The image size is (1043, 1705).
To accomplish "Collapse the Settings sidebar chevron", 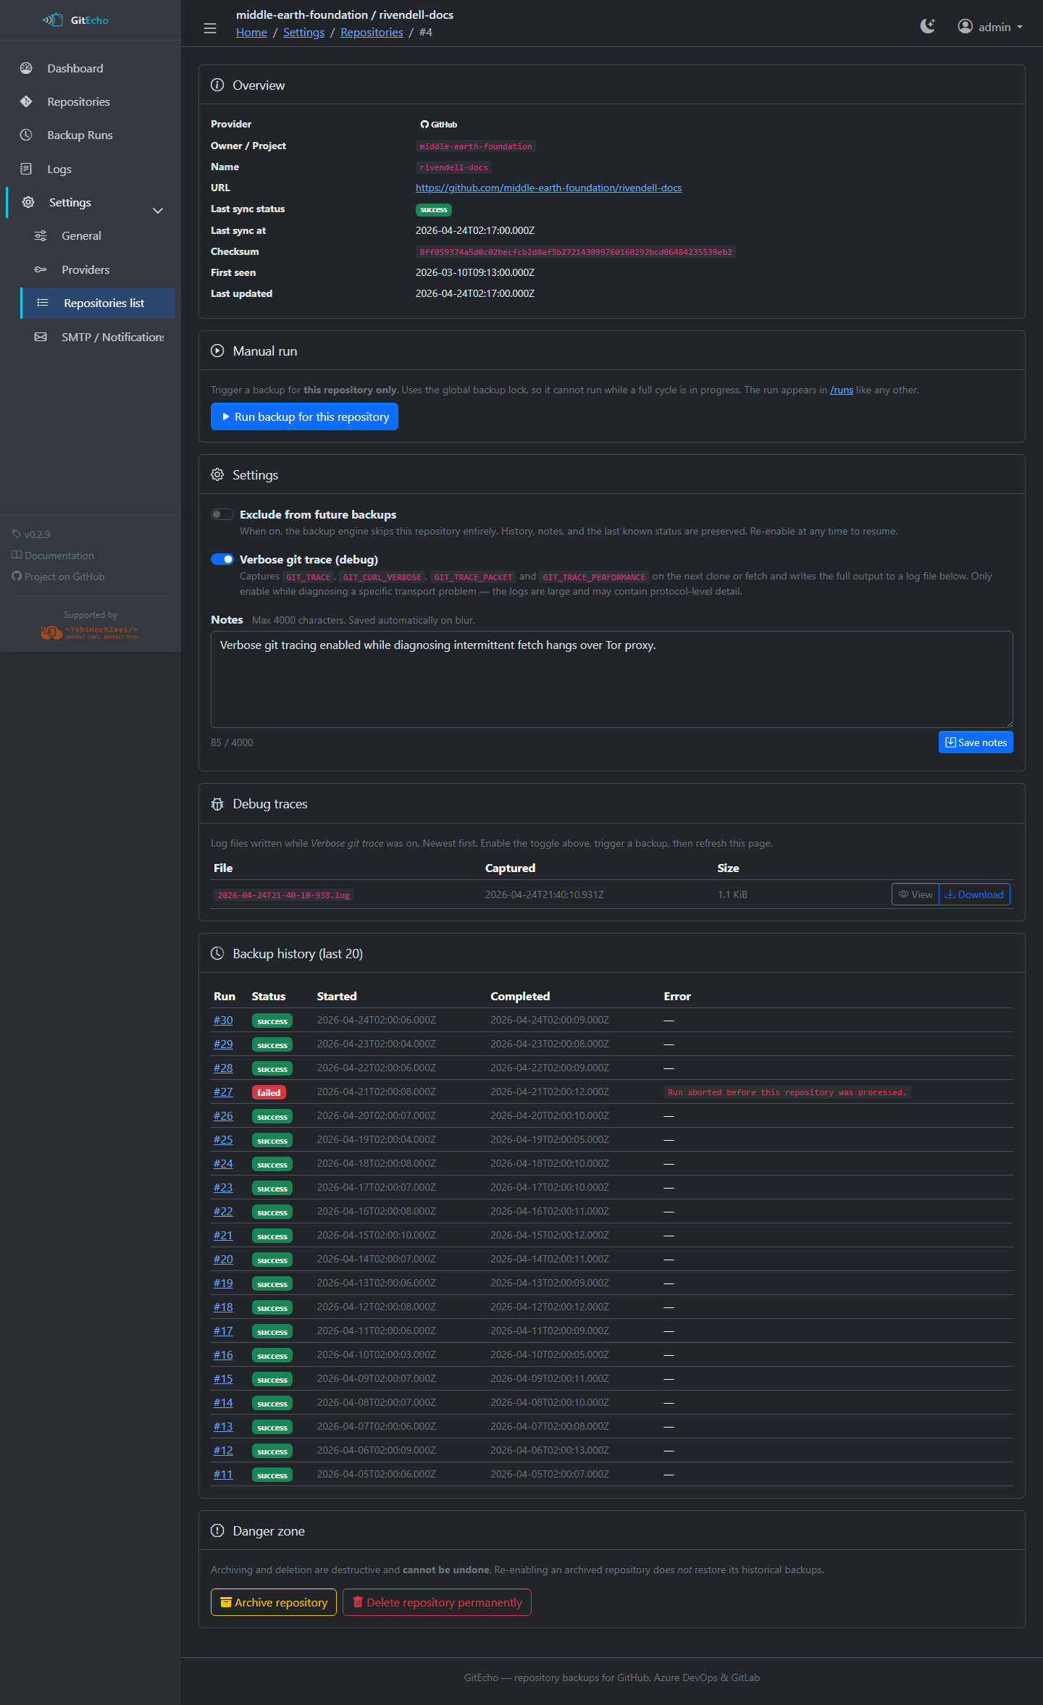I will 158,211.
